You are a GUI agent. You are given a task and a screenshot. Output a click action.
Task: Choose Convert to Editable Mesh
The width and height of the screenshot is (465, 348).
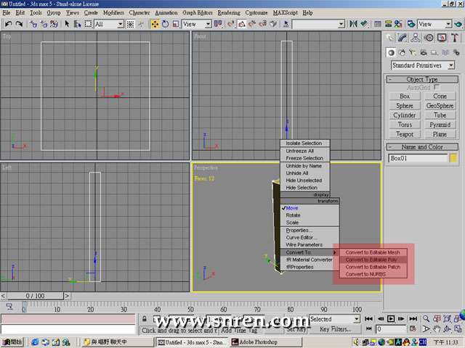(373, 252)
